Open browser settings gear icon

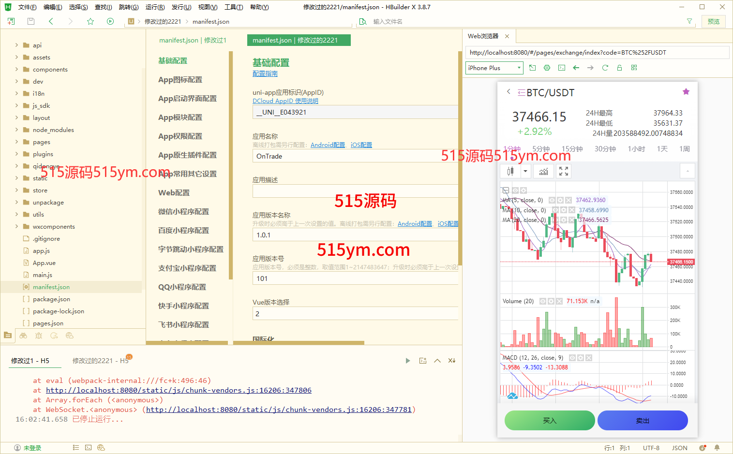coord(547,68)
